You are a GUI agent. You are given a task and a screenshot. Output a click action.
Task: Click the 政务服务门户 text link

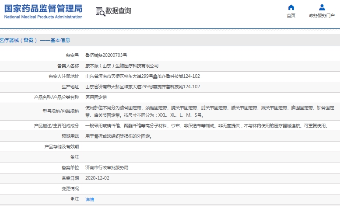322,16
